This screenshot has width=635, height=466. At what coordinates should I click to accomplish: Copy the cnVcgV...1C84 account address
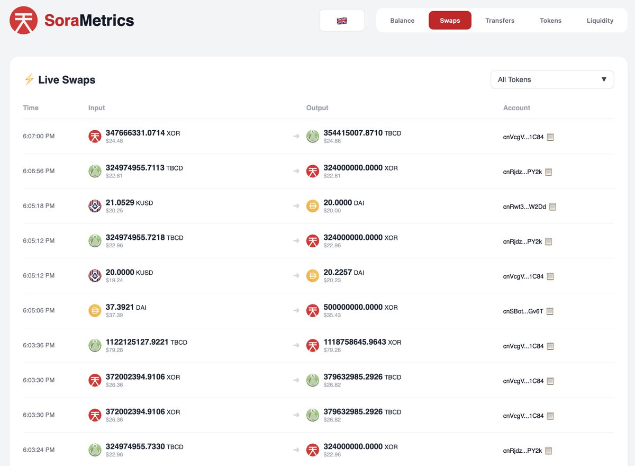(x=550, y=137)
